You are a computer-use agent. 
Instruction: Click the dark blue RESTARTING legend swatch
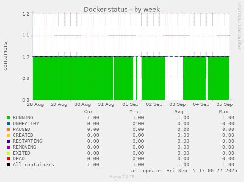pos(8,141)
